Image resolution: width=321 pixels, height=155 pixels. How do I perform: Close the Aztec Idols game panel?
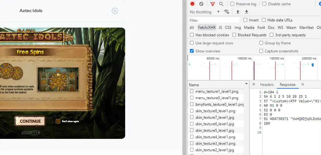(x=115, y=11)
